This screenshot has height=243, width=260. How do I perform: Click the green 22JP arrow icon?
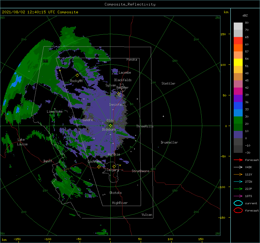point(238,189)
